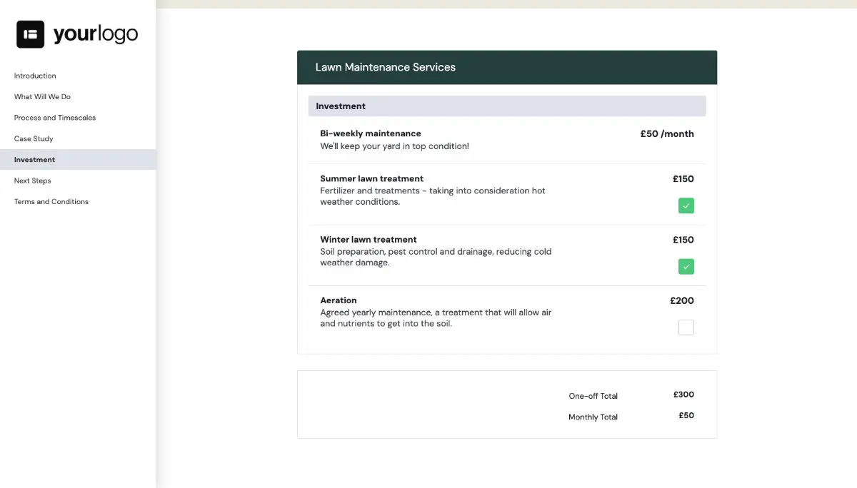Uncheck the Summer lawn treatment checkbox

[686, 205]
